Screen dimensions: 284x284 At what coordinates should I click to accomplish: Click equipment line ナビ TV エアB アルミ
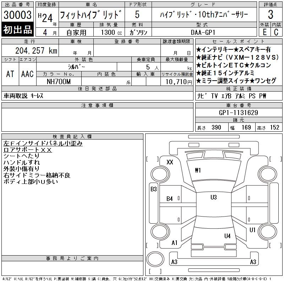tap(221, 96)
